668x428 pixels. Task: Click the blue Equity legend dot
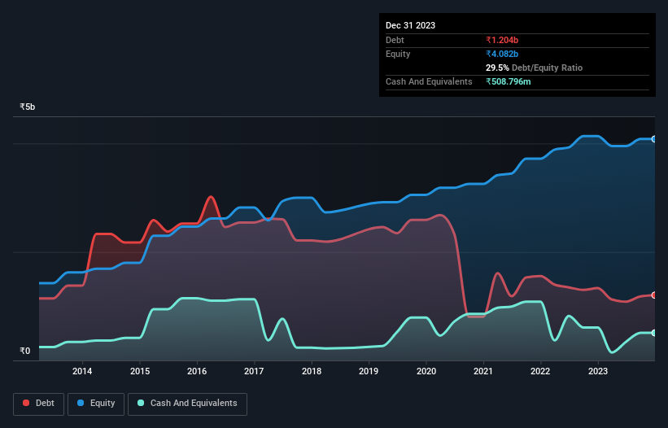coord(81,403)
